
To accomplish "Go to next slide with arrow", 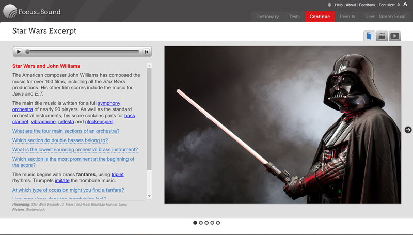I will [x=408, y=130].
